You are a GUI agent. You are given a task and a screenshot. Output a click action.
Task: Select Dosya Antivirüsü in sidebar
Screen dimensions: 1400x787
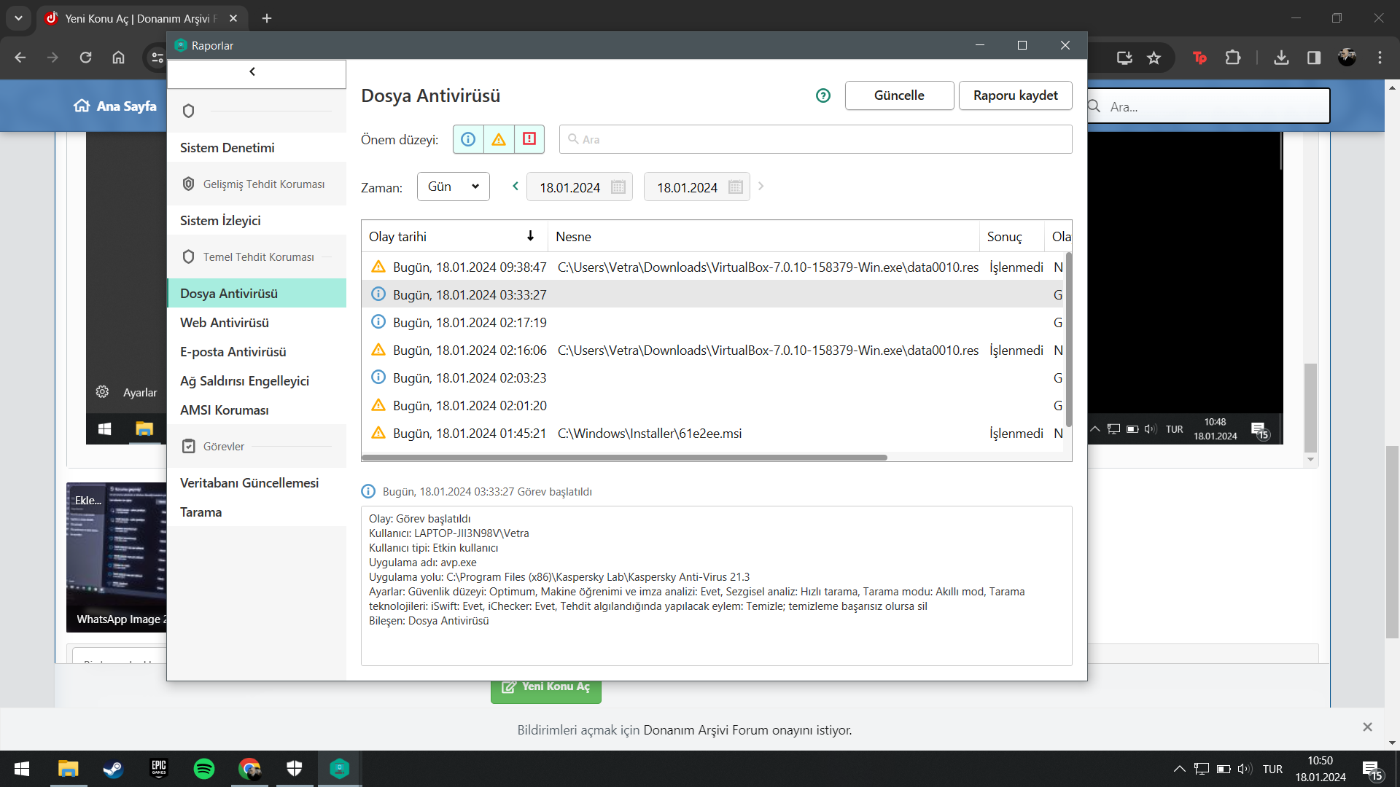pyautogui.click(x=257, y=294)
